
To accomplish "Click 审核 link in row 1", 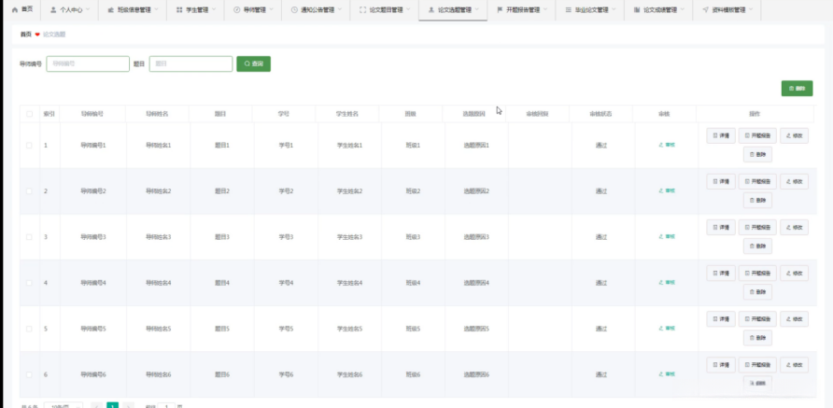I will (667, 145).
